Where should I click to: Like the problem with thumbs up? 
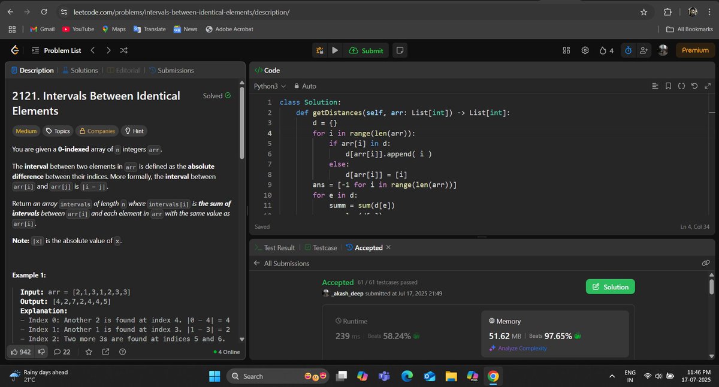21,352
